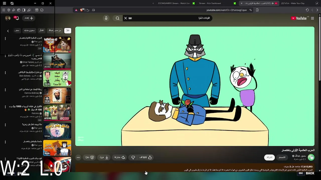This screenshot has height=180, width=321.
Task: Open the 19:30 Hamza Abdrzaq video thumbnail
Action: click(x=57, y=95)
